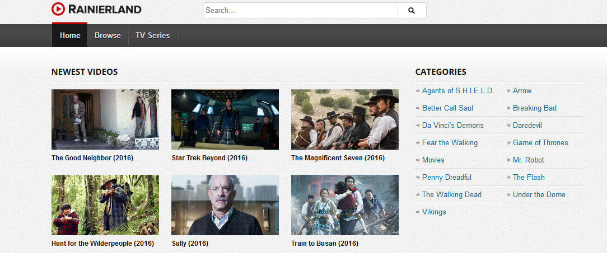Viewport: 607px width, 253px height.
Task: Open Agents of S.H.I.E.L.D. category
Action: point(458,91)
